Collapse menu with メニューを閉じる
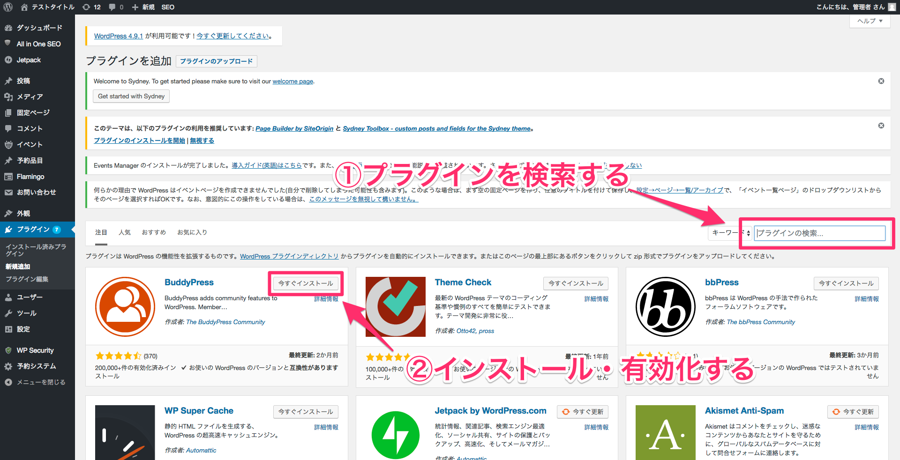Viewport: 900px width, 460px height. [37, 382]
